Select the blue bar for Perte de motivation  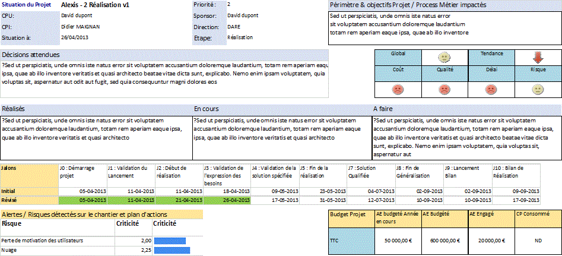[170, 241]
